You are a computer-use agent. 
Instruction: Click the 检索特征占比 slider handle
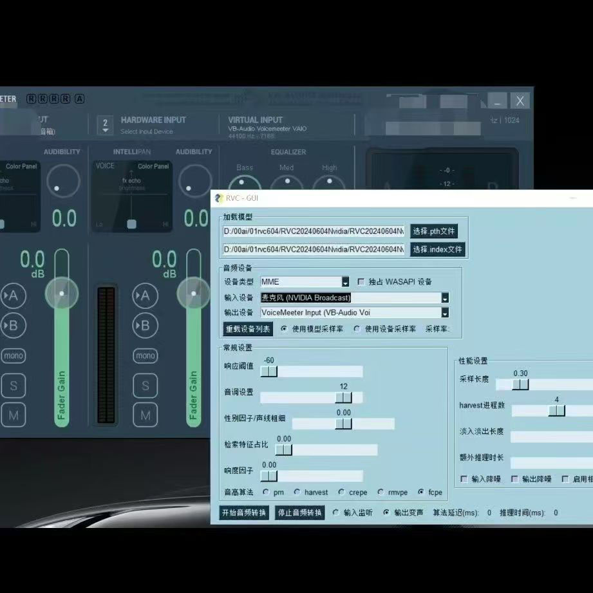click(284, 449)
